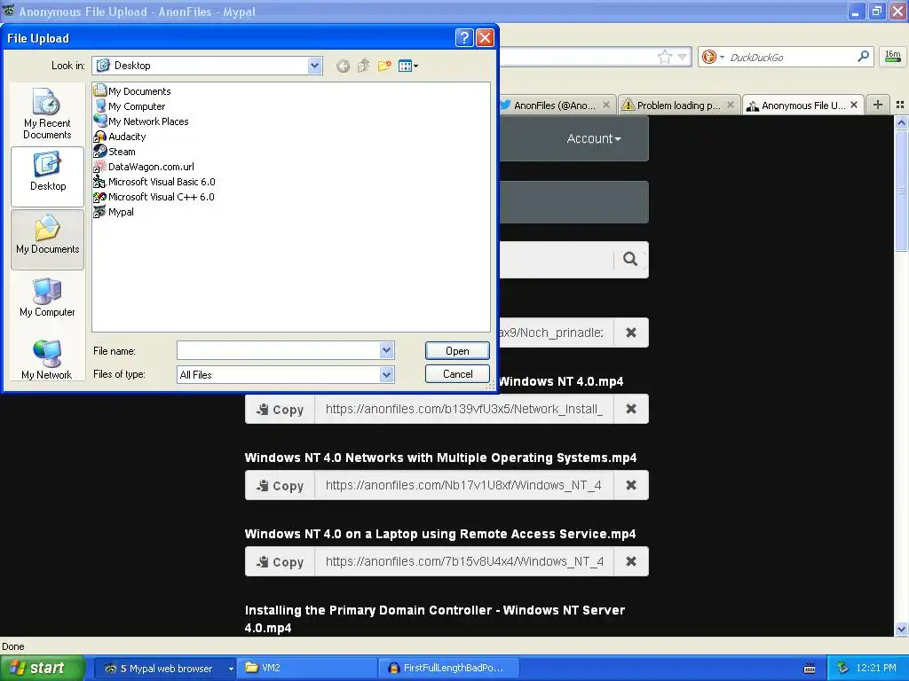Select Microsoft Visual C++ 6.0 shortcut

[x=154, y=196]
